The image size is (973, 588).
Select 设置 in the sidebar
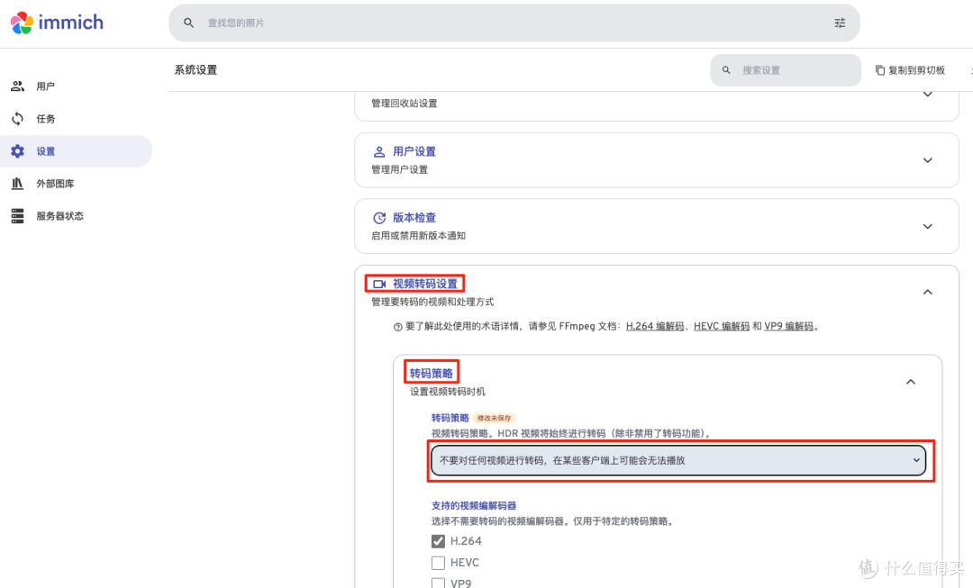coord(76,150)
